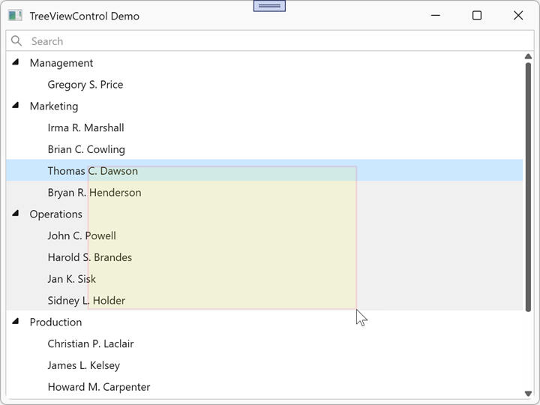This screenshot has height=405, width=540.
Task: Maximize the TreeViewControl Demo window
Action: (477, 16)
